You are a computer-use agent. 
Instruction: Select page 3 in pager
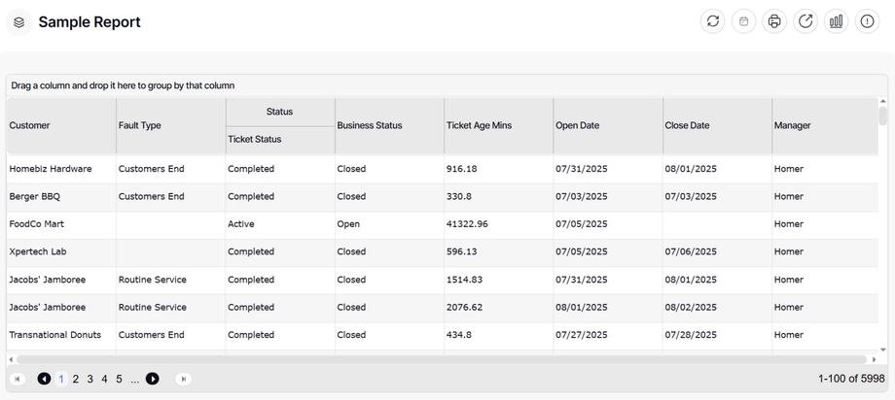[x=89, y=379]
